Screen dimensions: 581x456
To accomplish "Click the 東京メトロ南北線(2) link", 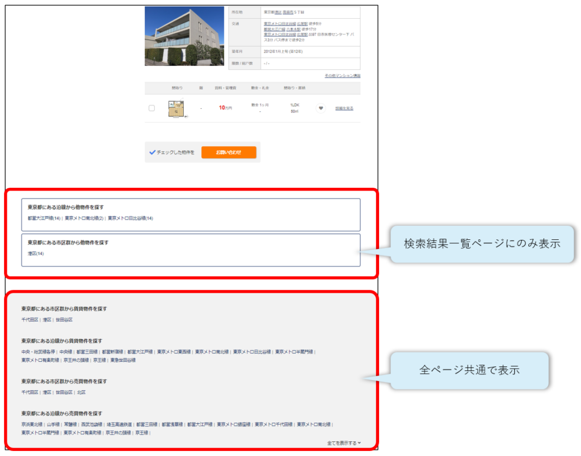I will pyautogui.click(x=84, y=218).
